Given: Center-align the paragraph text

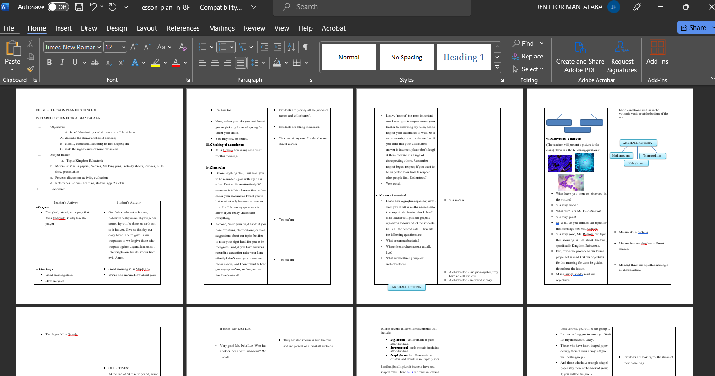Looking at the screenshot, I should pyautogui.click(x=215, y=62).
